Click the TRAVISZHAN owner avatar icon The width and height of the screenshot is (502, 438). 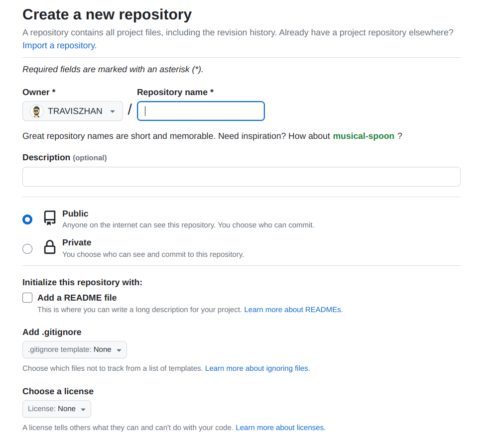tap(36, 111)
